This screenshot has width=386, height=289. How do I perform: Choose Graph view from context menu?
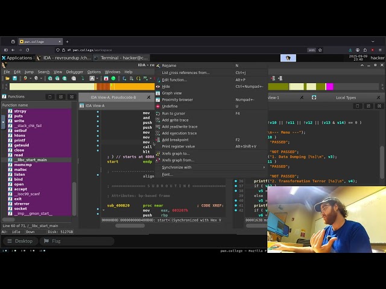click(171, 93)
